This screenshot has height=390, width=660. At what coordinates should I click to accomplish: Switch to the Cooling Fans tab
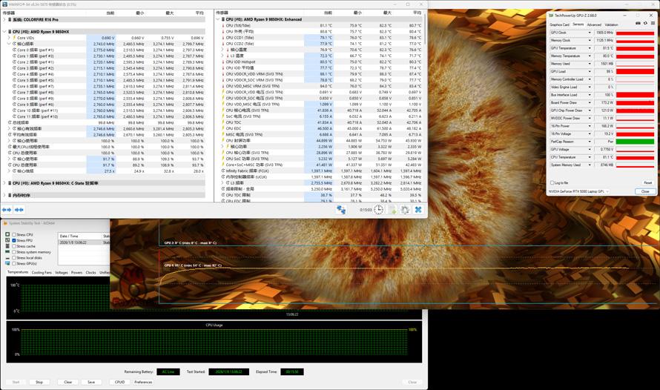tap(42, 272)
